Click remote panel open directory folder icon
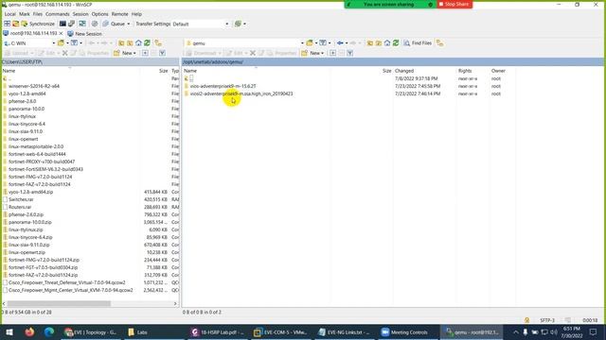This screenshot has width=606, height=340. [310, 43]
